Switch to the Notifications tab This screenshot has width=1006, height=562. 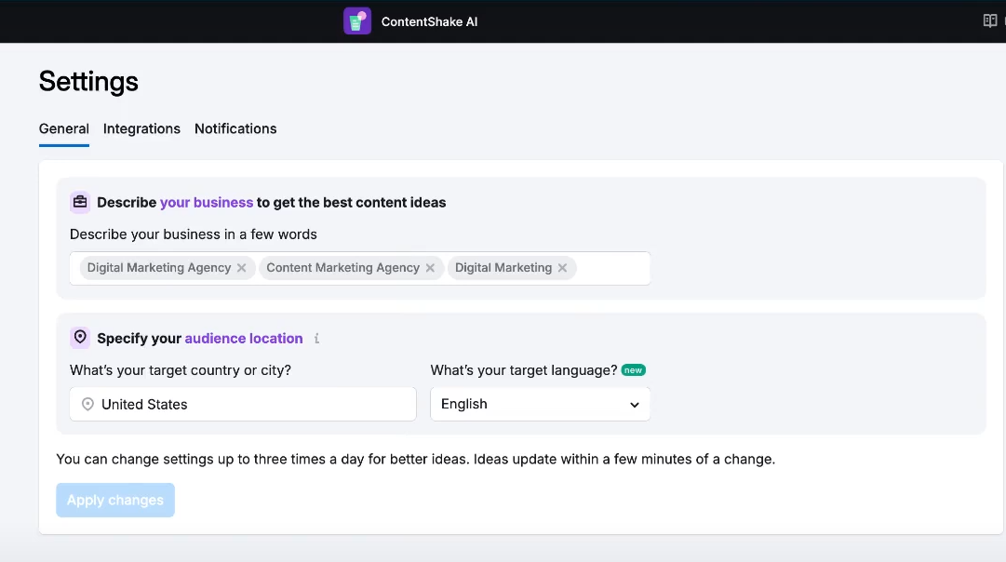(x=235, y=129)
